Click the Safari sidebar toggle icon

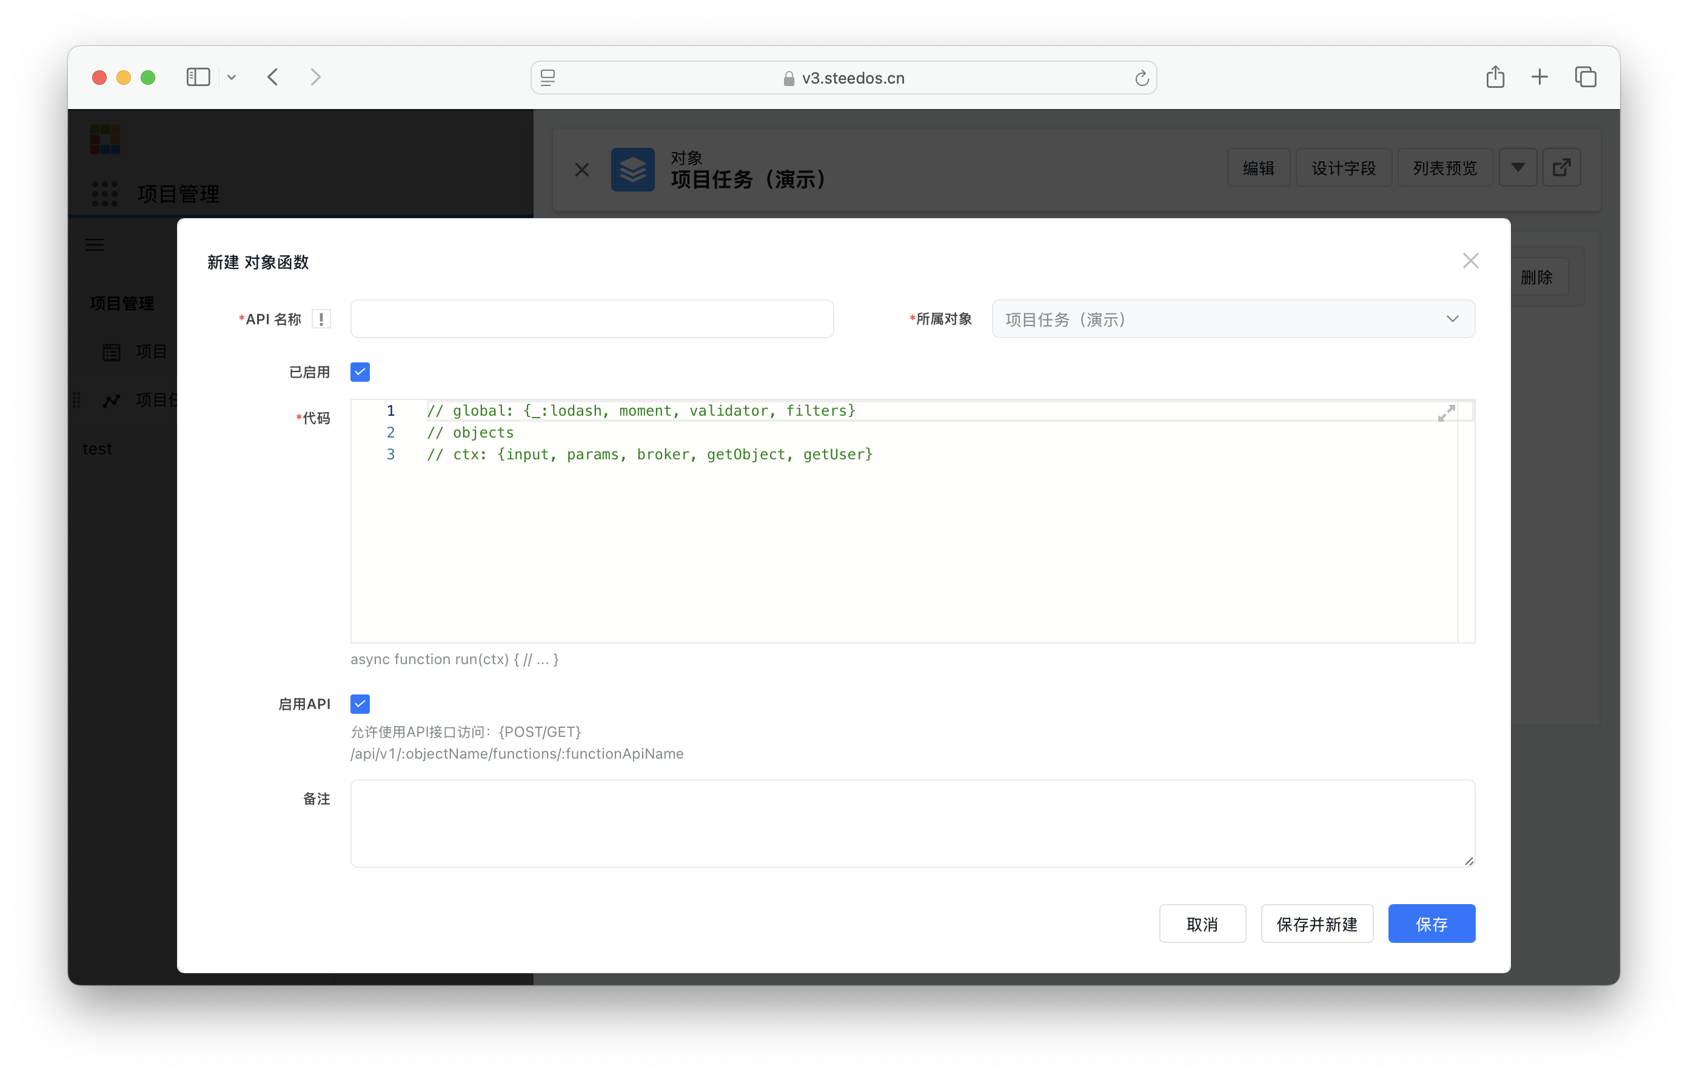[x=198, y=77]
